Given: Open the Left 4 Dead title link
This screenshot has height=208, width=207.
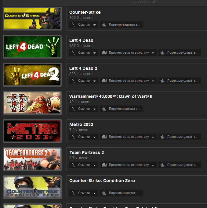Looking at the screenshot, I should (81, 40).
